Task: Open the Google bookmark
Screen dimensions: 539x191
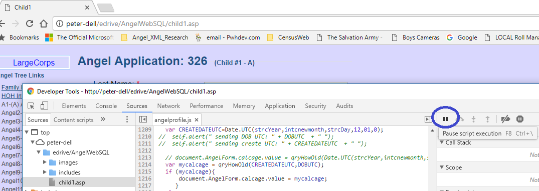Action: click(462, 37)
